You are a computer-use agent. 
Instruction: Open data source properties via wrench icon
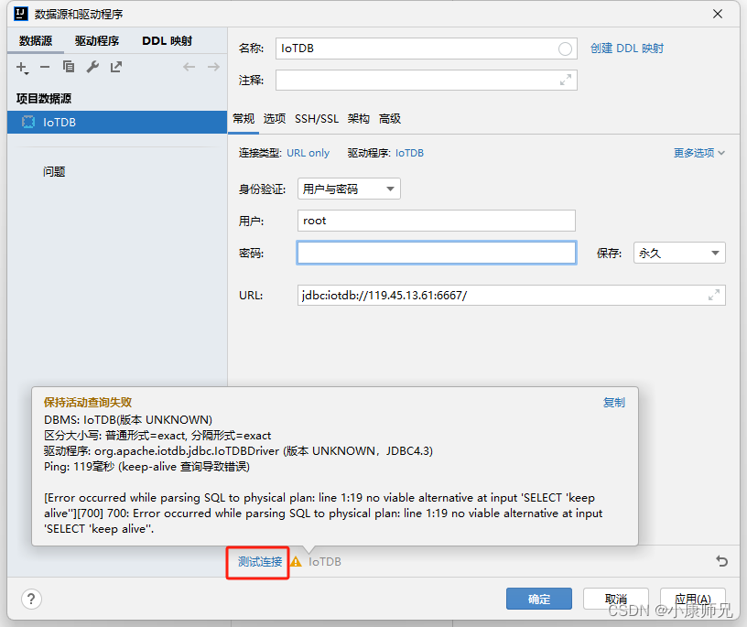tap(92, 66)
